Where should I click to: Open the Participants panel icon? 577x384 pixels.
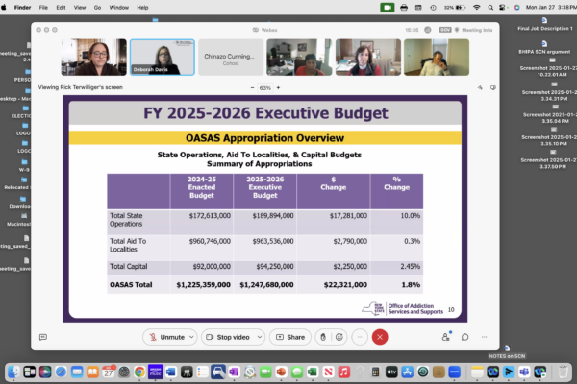coord(446,337)
